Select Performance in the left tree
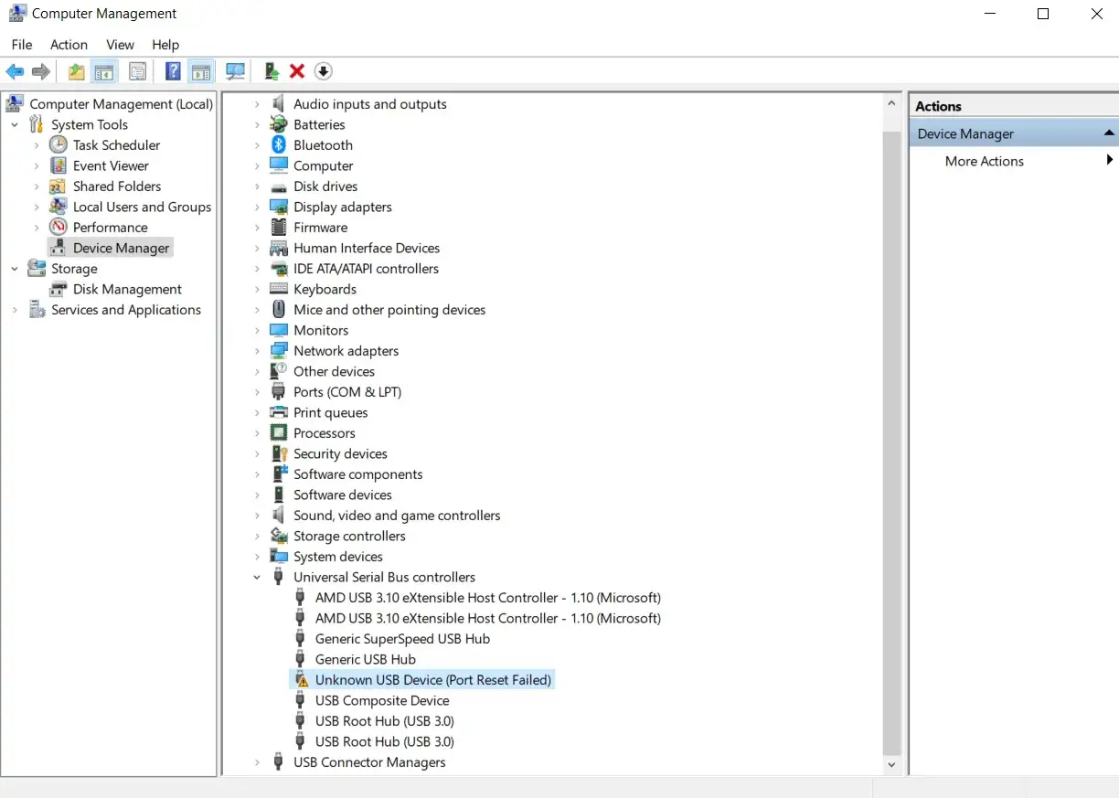The width and height of the screenshot is (1119, 798). 110,228
